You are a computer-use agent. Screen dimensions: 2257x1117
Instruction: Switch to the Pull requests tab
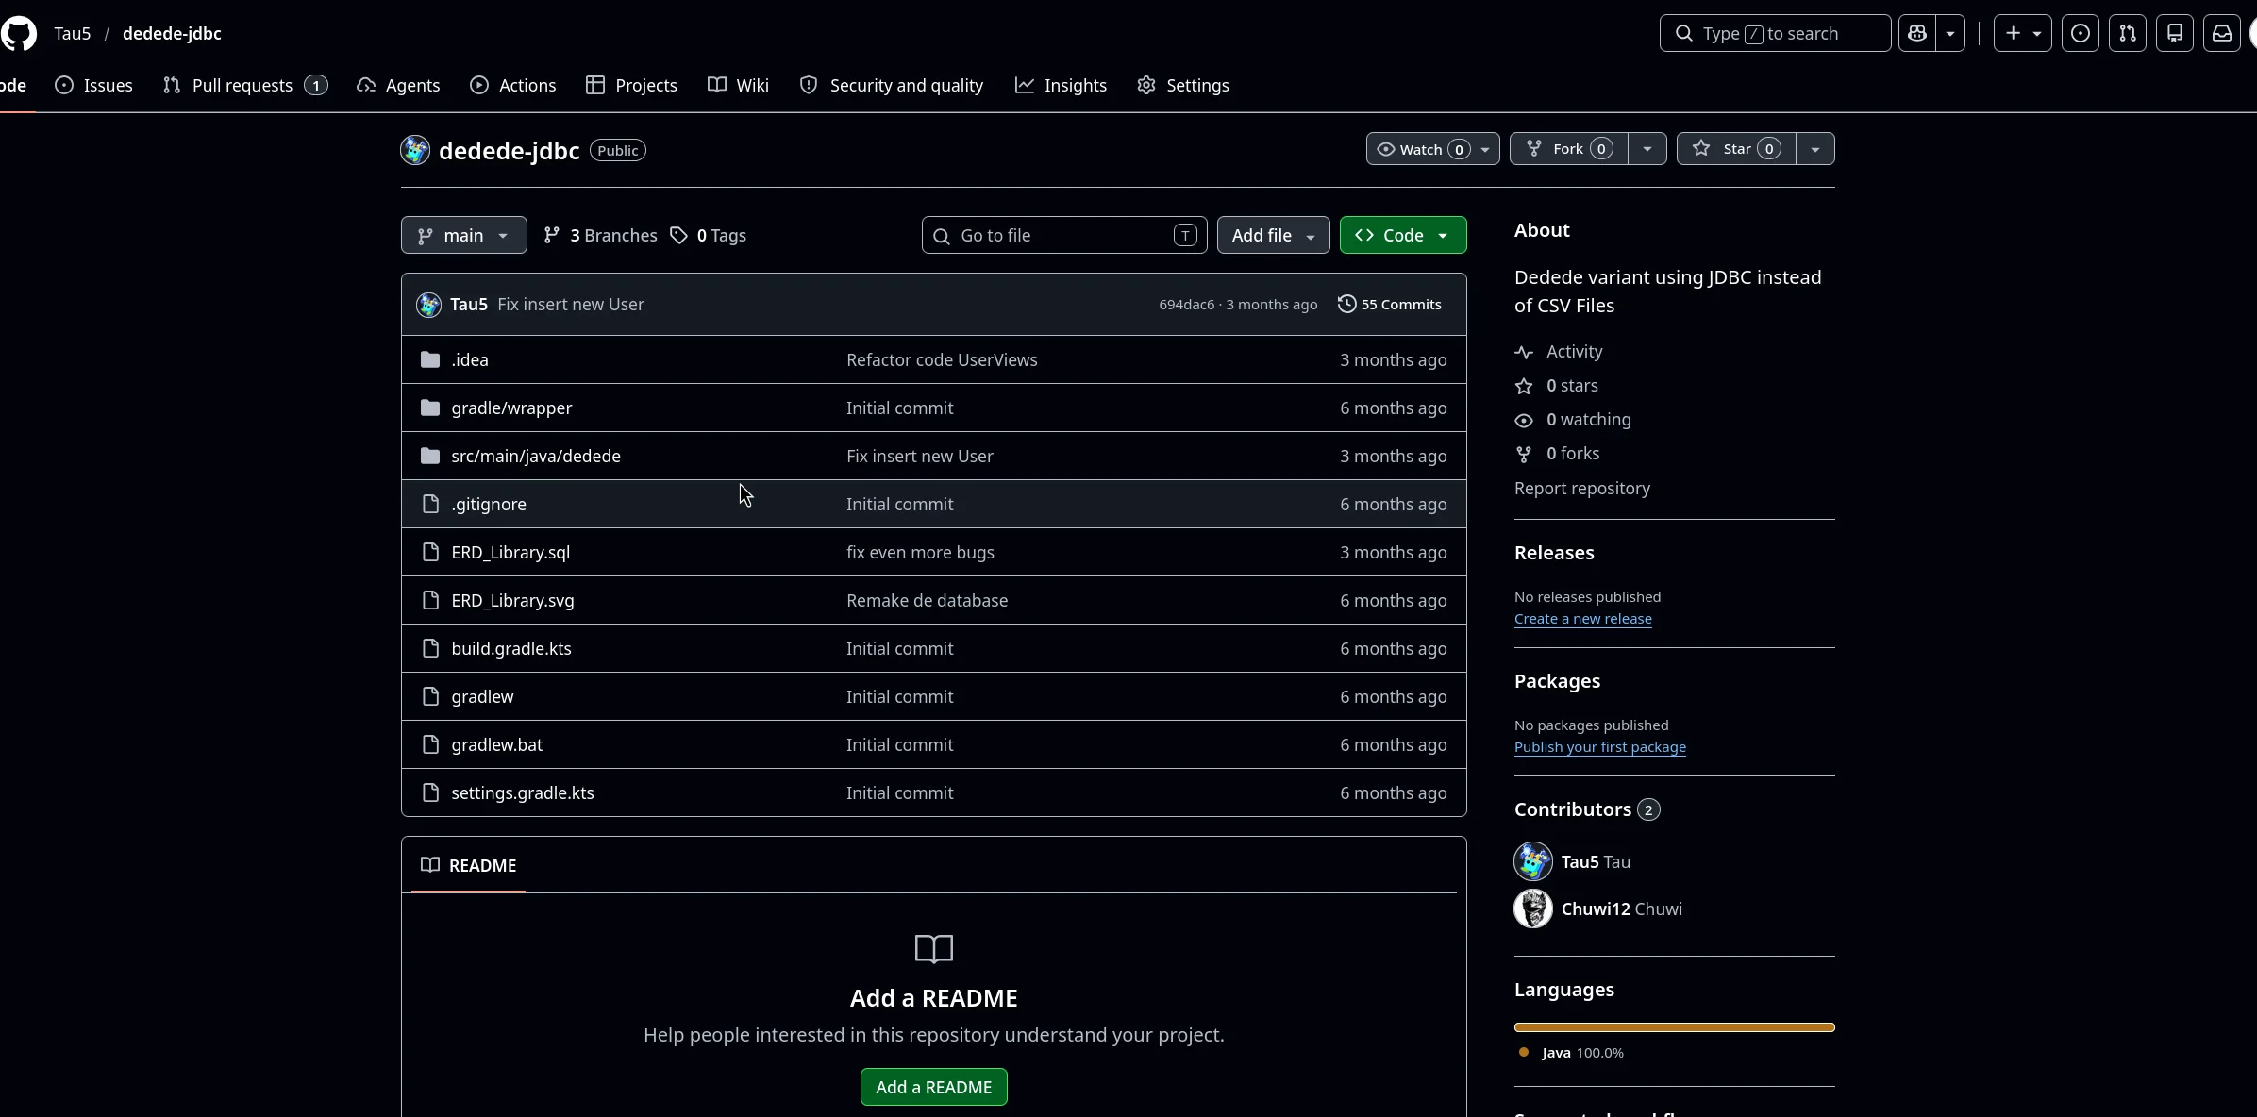click(x=245, y=85)
